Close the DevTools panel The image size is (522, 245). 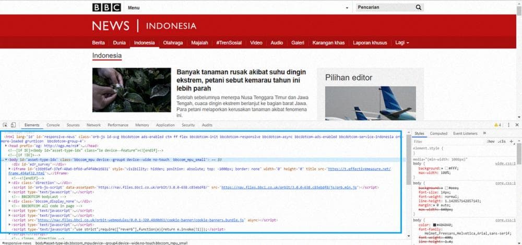(x=517, y=125)
